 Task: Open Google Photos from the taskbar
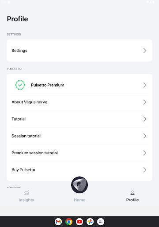90,222
